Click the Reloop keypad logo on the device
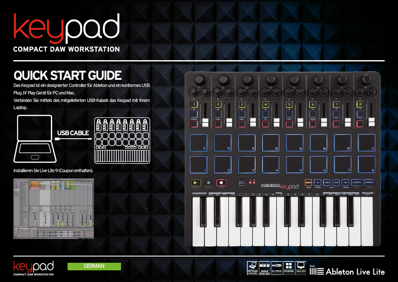The image size is (398, 282). click(280, 186)
